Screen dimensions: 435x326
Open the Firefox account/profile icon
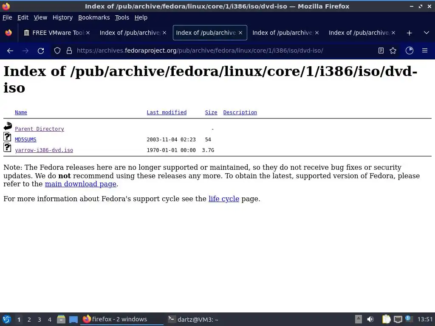pos(410,51)
